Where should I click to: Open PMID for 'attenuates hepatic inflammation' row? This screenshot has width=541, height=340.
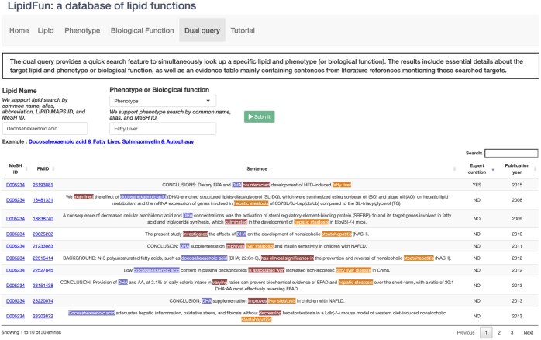point(43,316)
